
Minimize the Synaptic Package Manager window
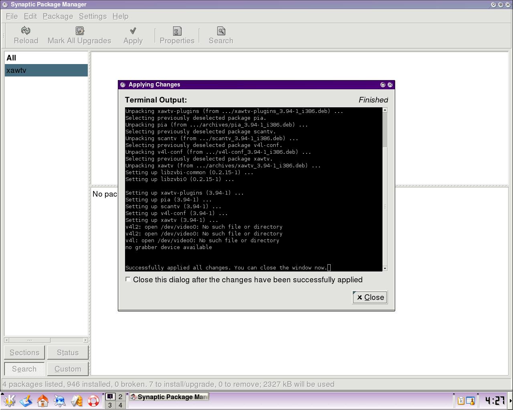(493, 4)
